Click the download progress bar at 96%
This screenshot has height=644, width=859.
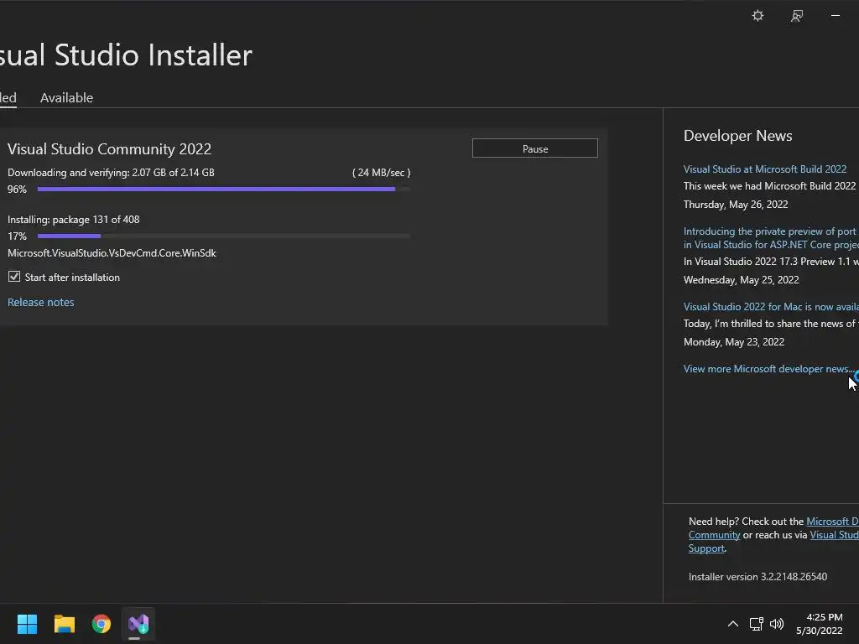click(223, 189)
